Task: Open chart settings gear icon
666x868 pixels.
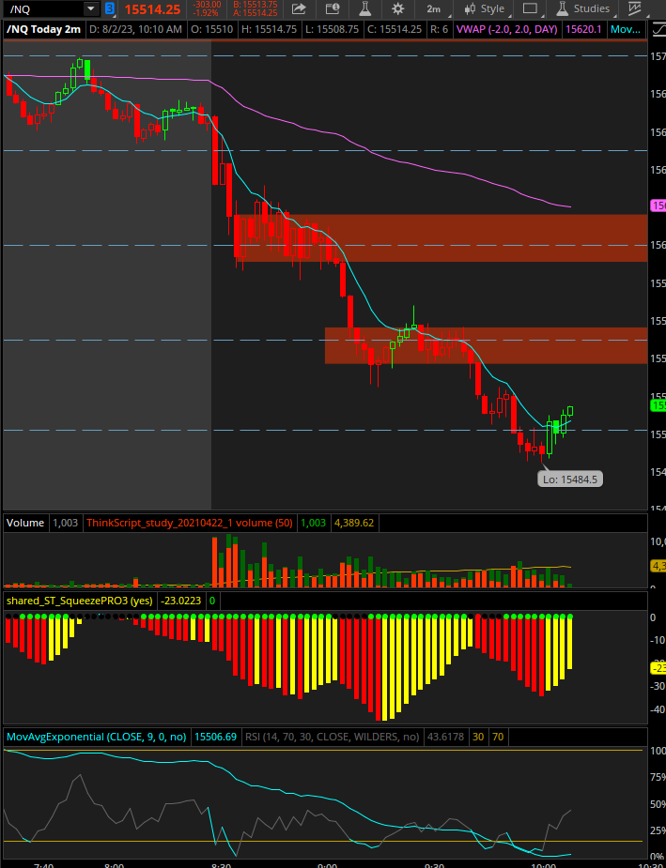Action: [397, 8]
